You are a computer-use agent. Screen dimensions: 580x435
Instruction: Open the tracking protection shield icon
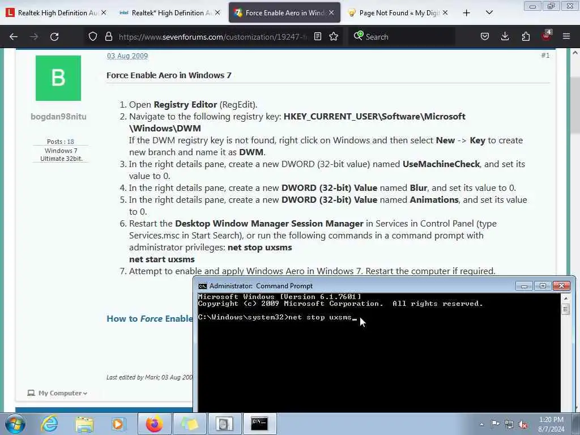pos(93,37)
